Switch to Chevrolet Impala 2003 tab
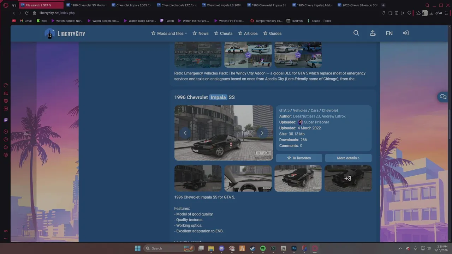 131,5
